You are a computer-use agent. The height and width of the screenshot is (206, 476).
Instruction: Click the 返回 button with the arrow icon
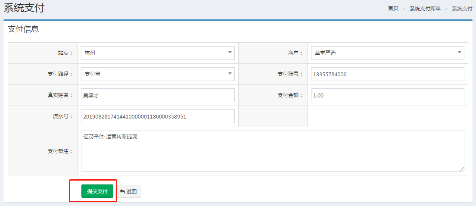click(x=128, y=191)
